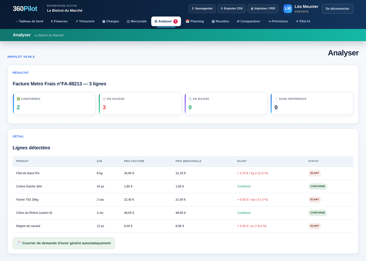This screenshot has height=261, width=366.
Task: Click the Prix mercuriale column header
Action: point(188,161)
